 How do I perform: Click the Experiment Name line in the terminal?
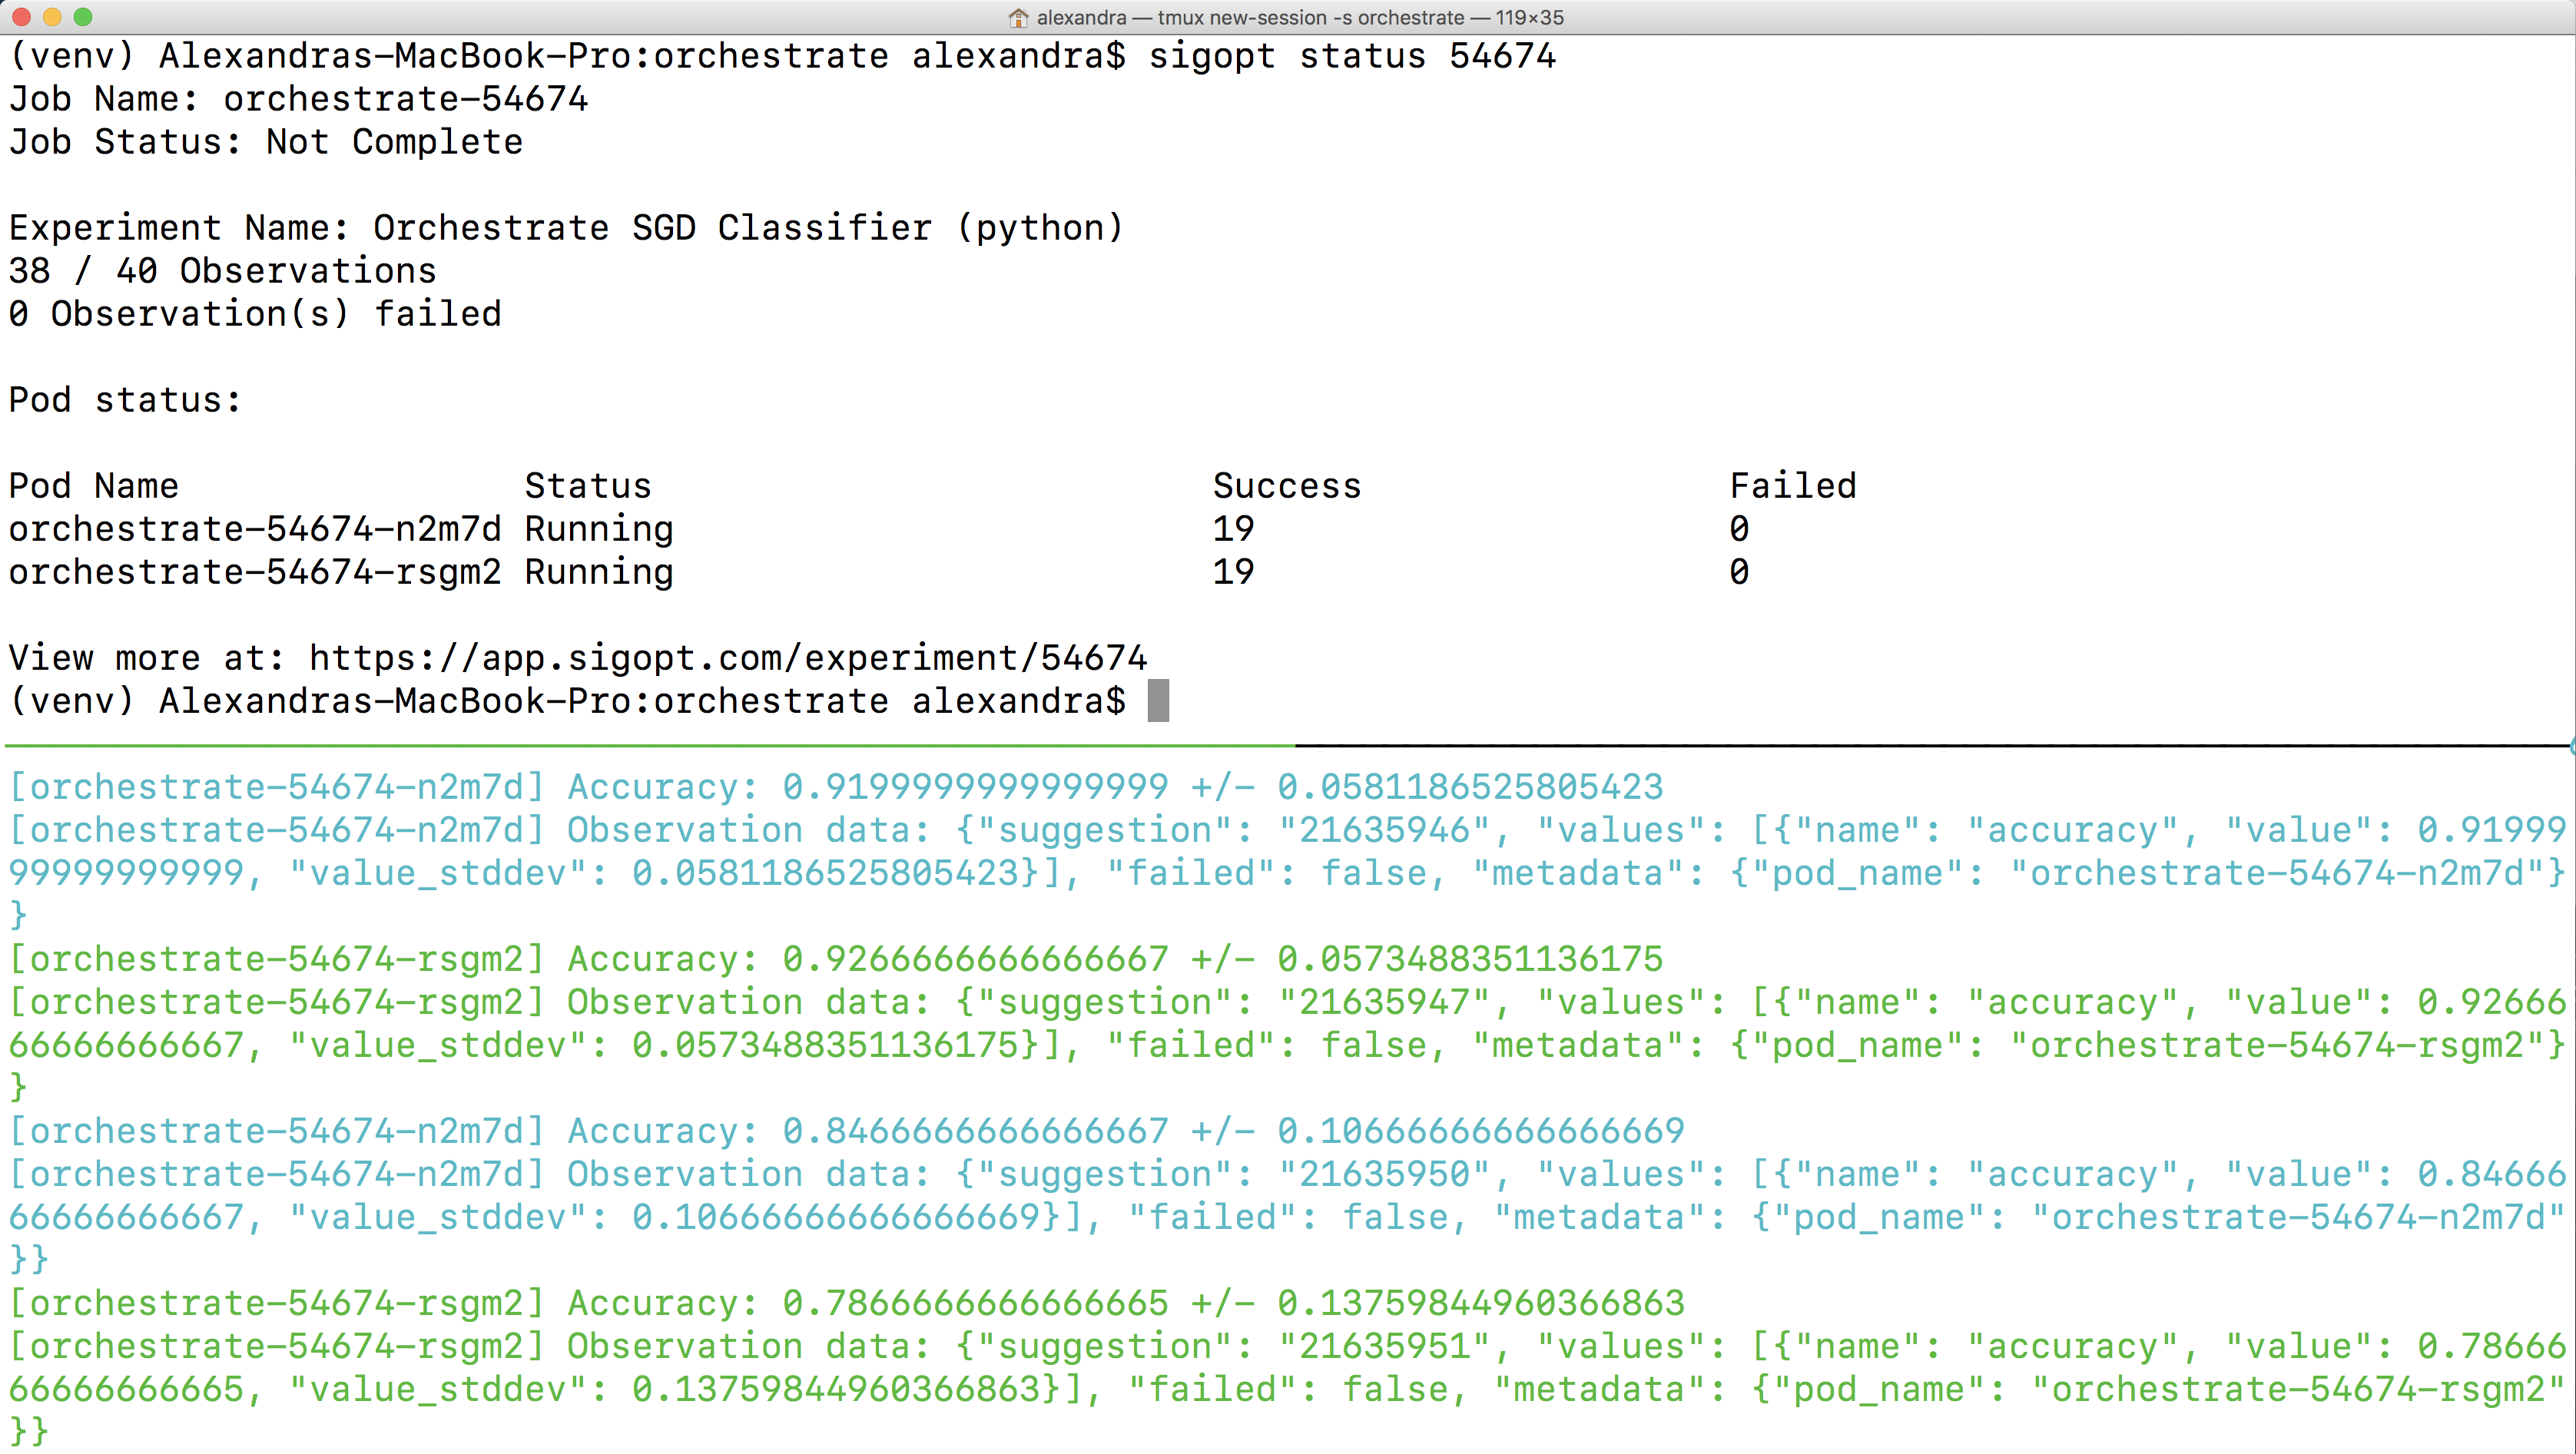click(566, 228)
